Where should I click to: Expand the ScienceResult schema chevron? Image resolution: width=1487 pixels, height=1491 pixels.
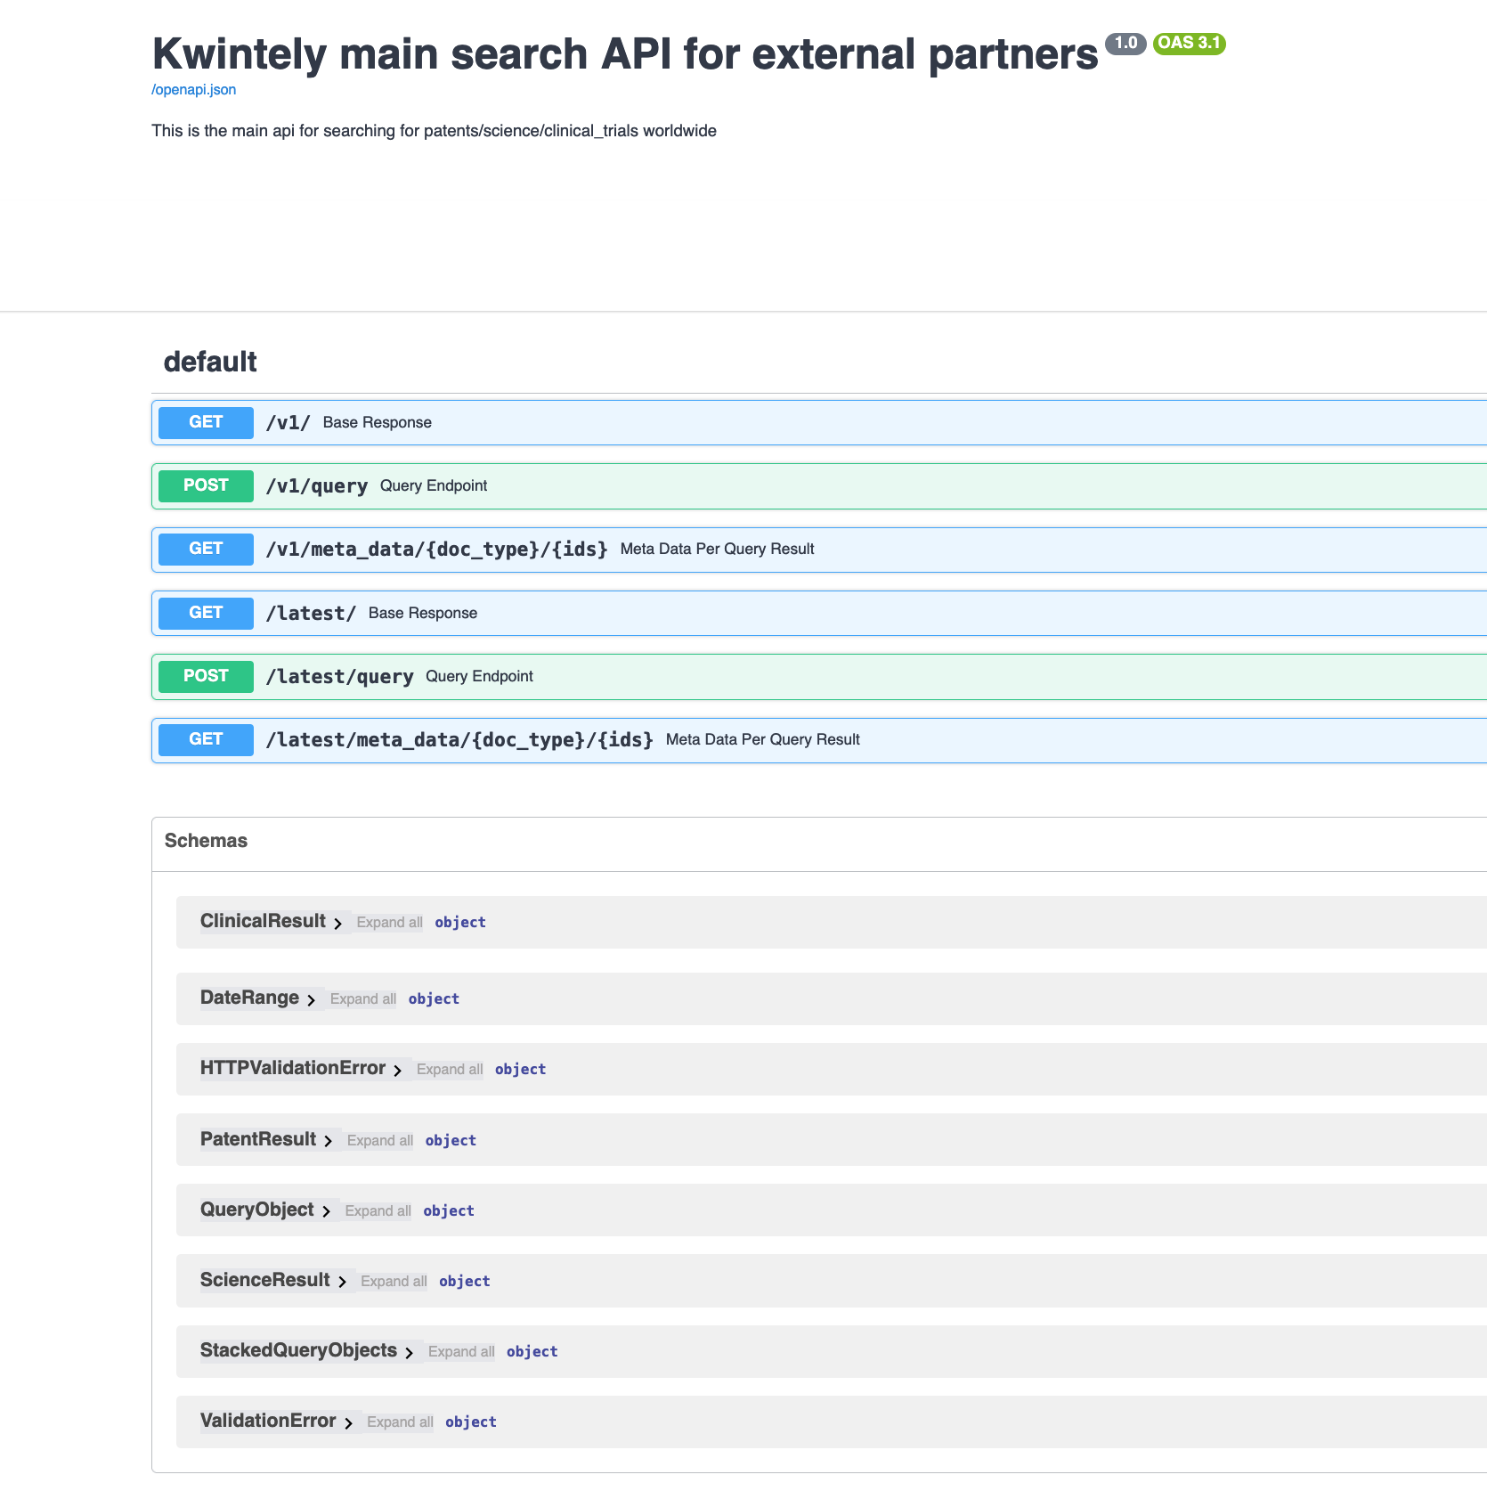click(342, 1283)
